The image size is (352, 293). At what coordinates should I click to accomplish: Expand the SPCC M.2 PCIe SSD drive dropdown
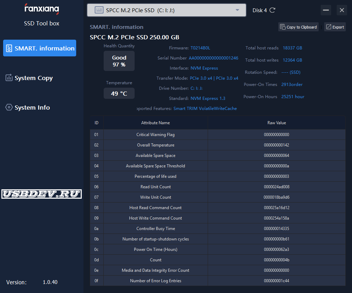[x=167, y=10]
